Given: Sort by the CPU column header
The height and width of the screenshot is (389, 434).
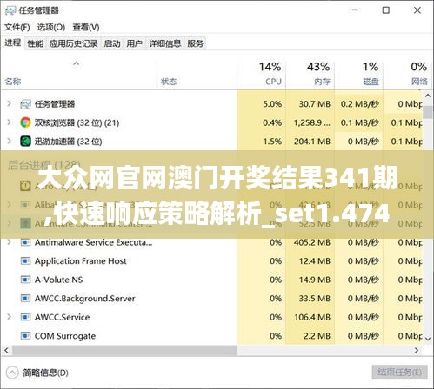Looking at the screenshot, I should point(273,82).
